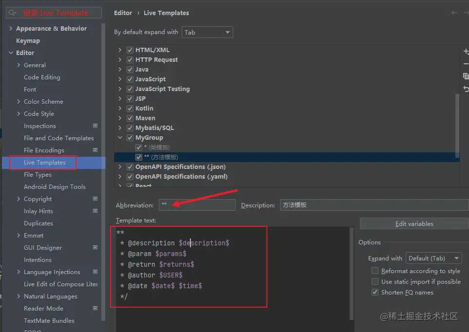Enable Reformat according to style
The image size is (469, 332).
[x=375, y=271]
